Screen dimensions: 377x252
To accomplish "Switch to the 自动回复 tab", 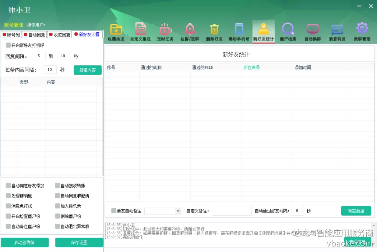I will pyautogui.click(x=34, y=35).
